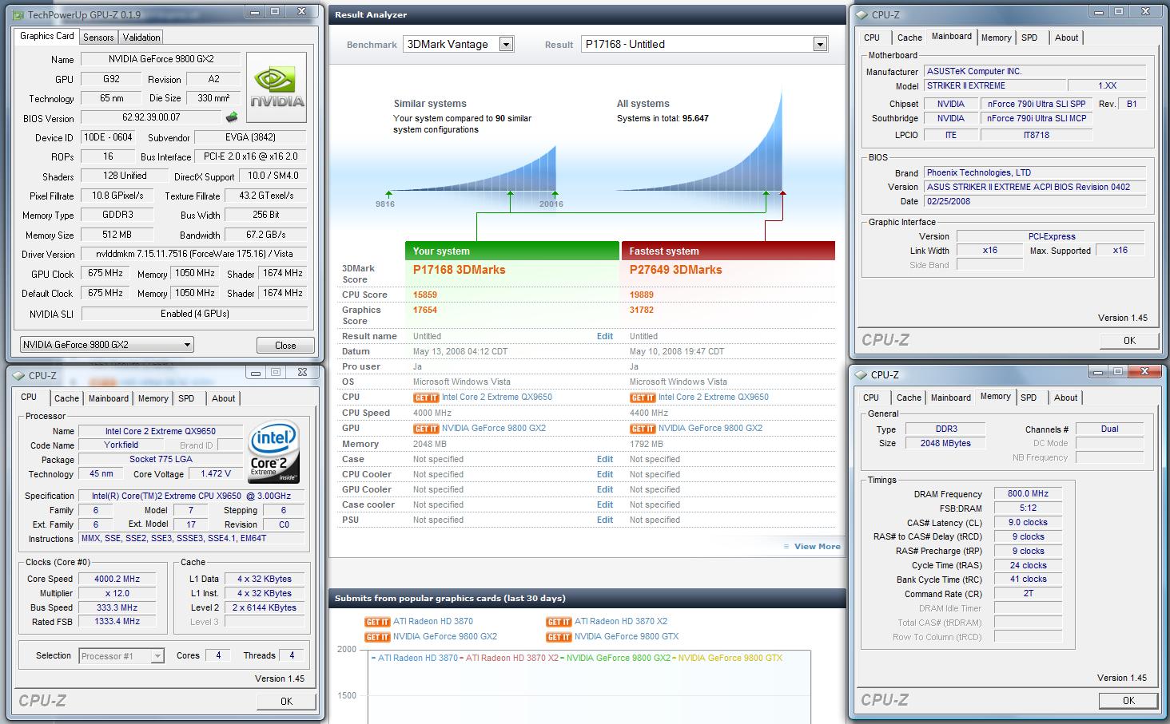Click Edit link for Case row
This screenshot has width=1170, height=724.
(605, 460)
